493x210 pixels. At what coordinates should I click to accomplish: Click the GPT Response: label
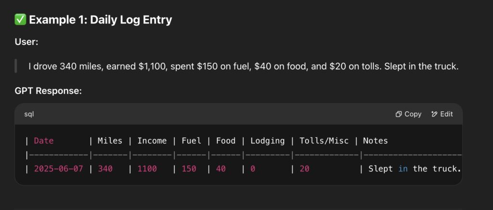48,91
